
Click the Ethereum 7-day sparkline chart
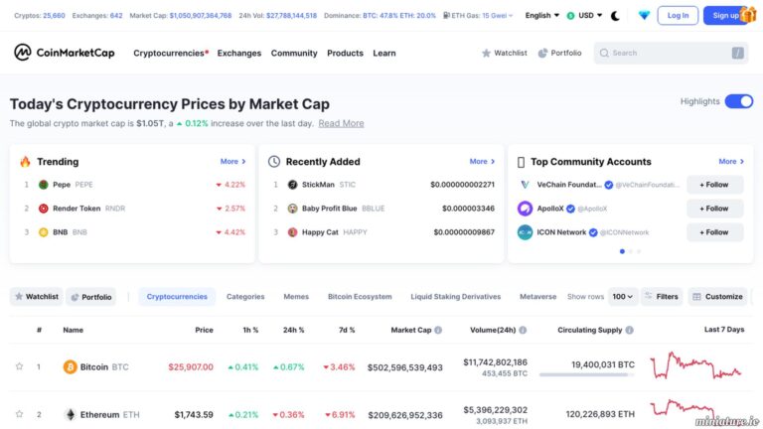tap(695, 411)
